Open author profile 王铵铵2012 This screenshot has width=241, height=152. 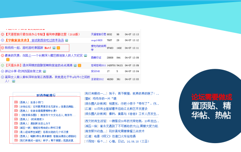click(x=97, y=79)
